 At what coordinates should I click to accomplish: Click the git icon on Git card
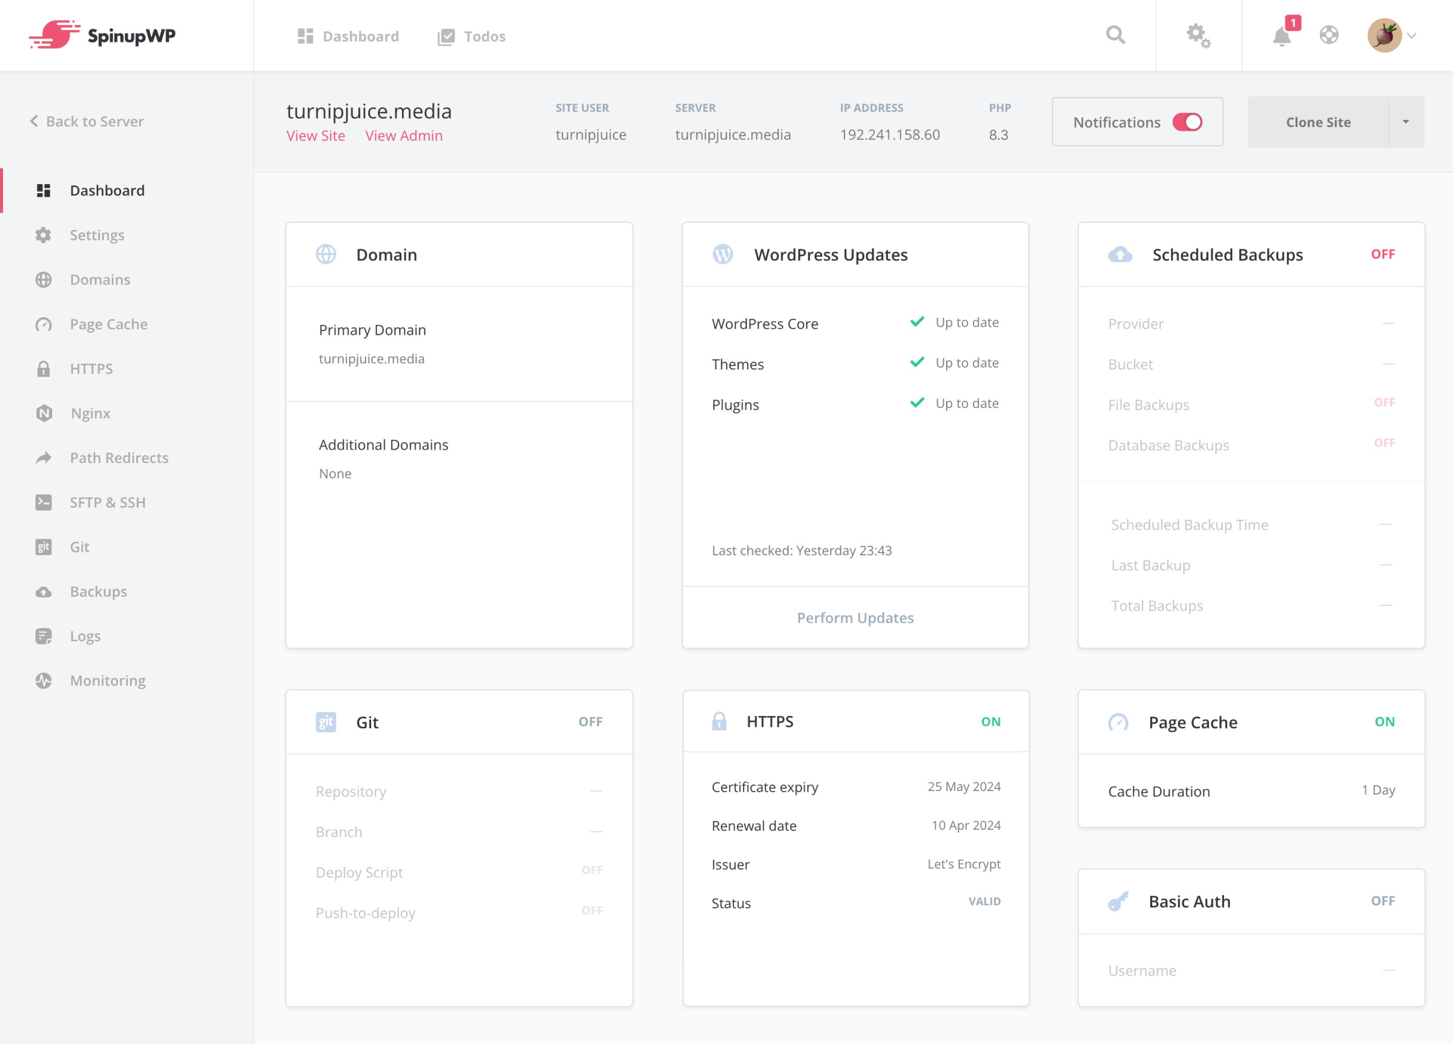(x=326, y=722)
